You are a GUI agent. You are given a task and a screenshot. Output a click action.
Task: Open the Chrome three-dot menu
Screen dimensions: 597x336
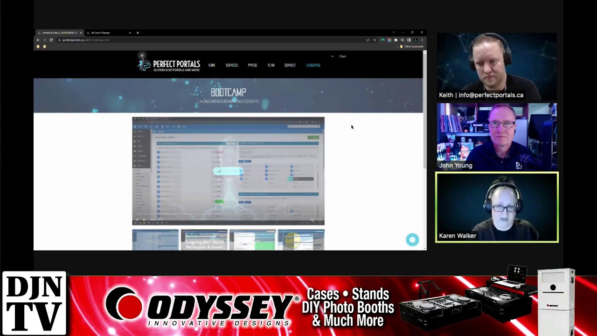click(x=422, y=40)
